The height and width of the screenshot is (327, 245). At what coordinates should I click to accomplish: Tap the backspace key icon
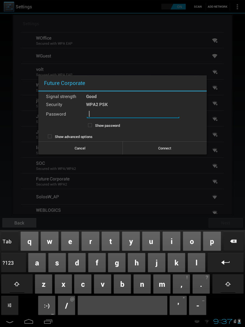pos(233,241)
